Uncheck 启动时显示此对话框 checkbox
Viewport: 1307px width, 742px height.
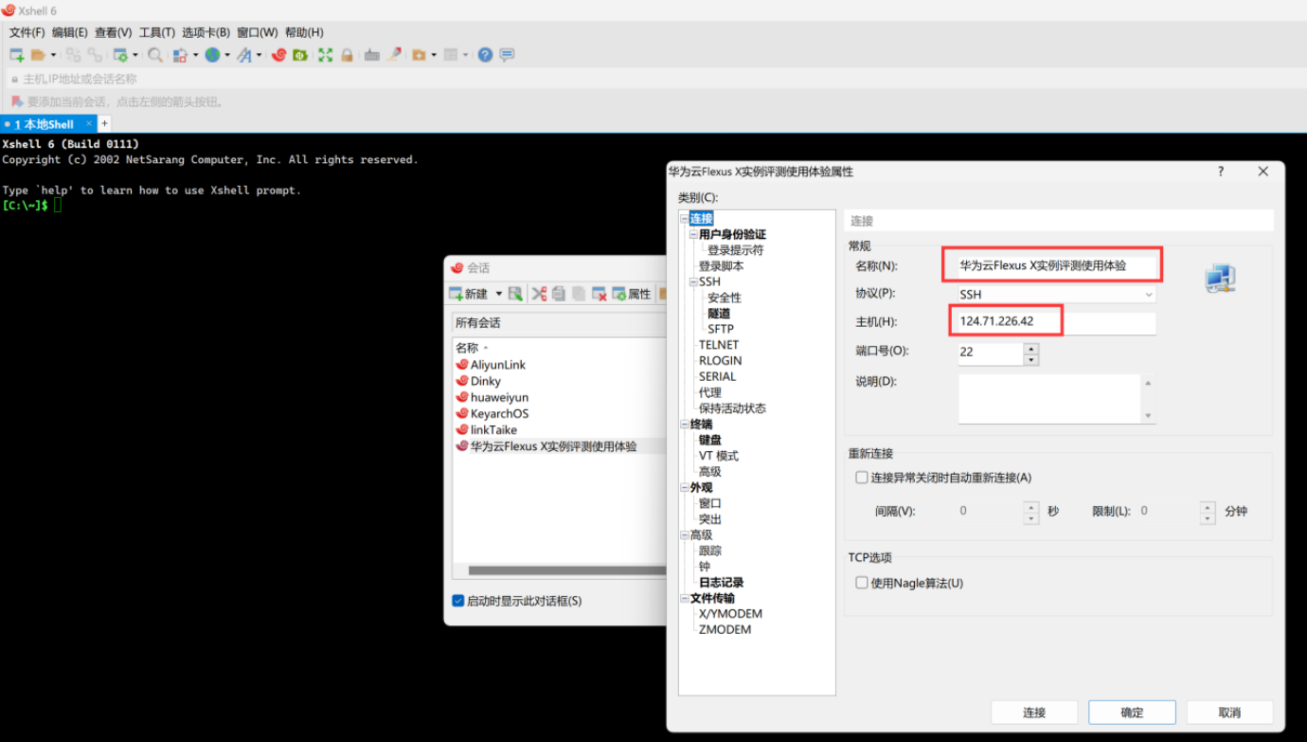point(458,601)
